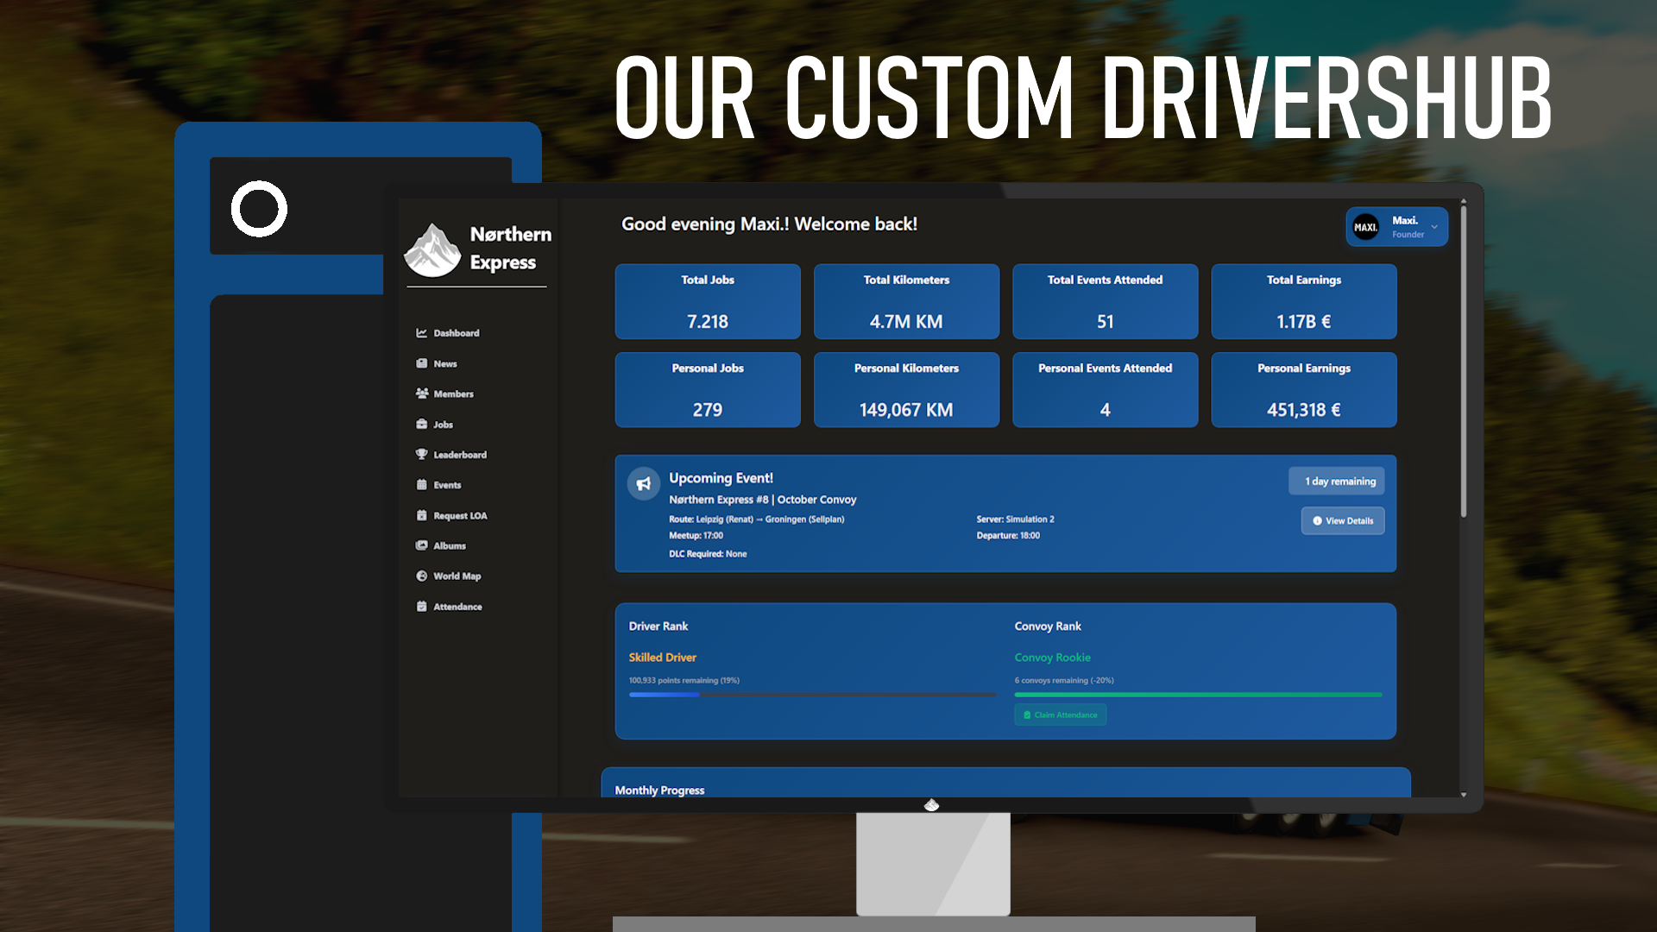Open the Dashboard menu item

click(447, 333)
